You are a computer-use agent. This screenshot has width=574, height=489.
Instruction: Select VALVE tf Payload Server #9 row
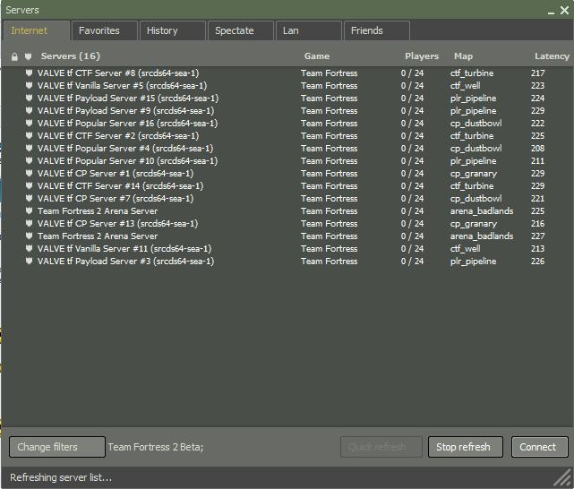[x=287, y=110]
